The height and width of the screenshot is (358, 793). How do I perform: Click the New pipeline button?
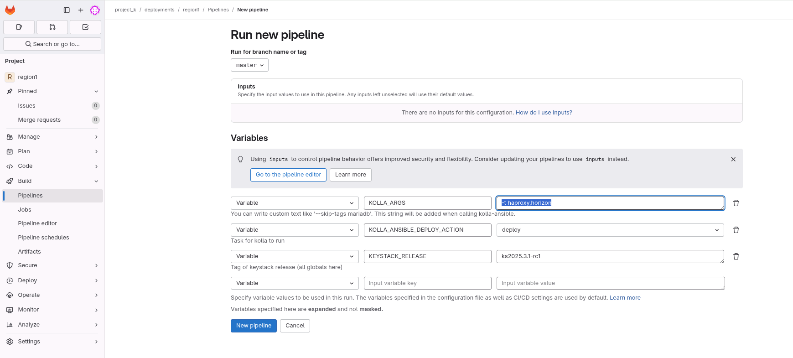[x=254, y=326]
